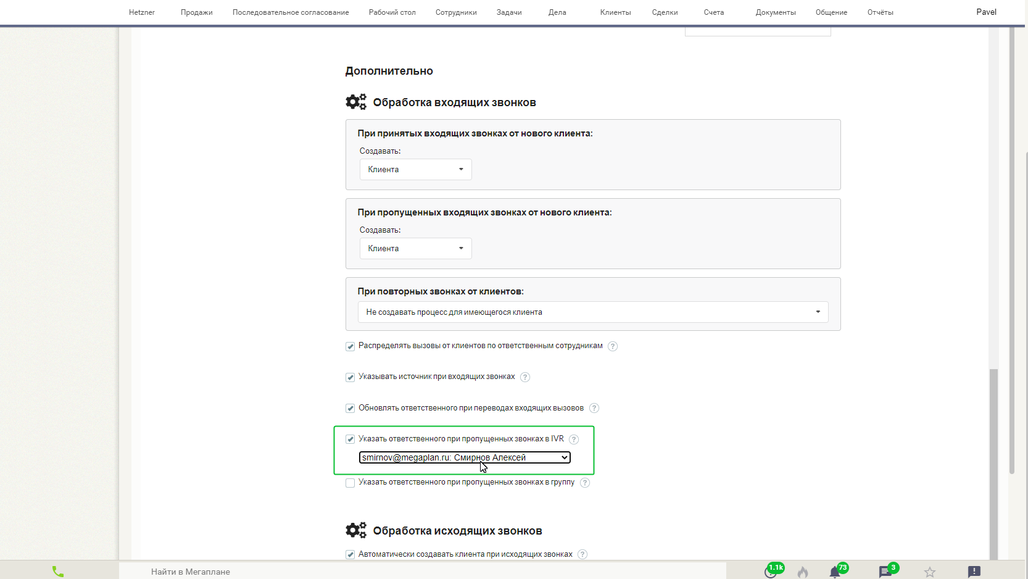Click the favorites star icon
This screenshot has height=579, width=1028.
point(930,572)
